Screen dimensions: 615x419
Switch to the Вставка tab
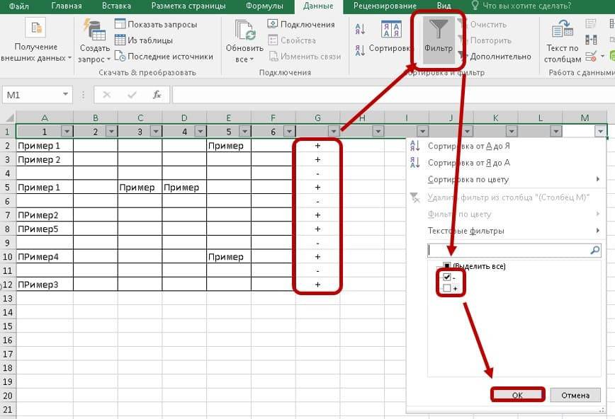(116, 6)
